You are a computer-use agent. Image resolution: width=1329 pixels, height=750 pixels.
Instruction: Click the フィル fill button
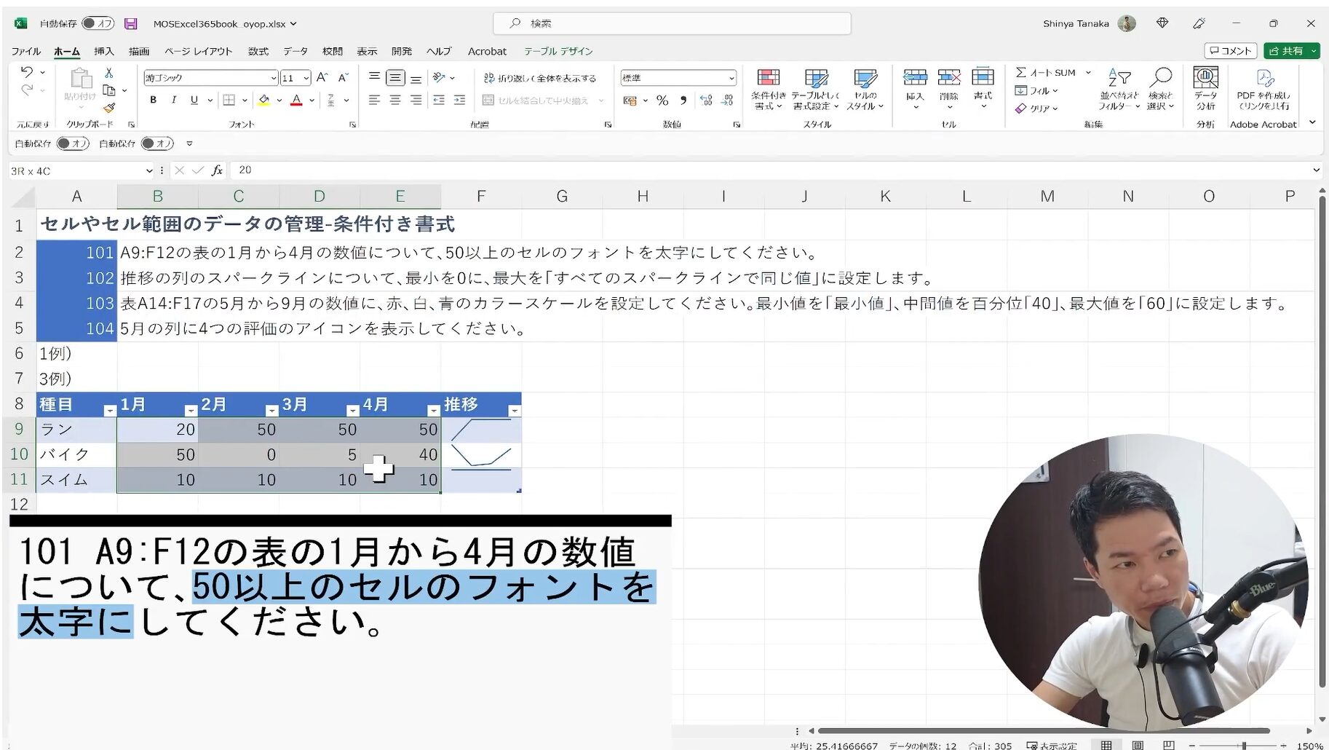1036,90
